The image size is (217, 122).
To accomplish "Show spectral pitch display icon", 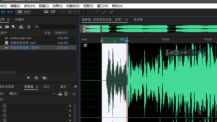I will 53,12.
